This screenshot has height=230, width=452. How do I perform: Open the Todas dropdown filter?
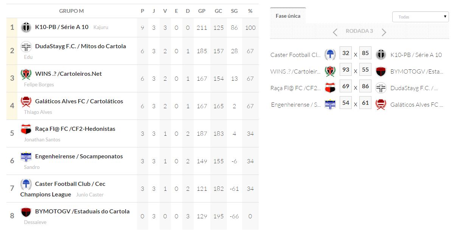(x=420, y=17)
